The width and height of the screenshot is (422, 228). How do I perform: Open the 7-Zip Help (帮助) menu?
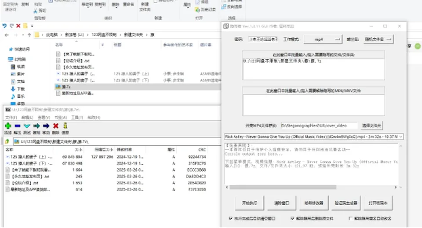[94, 118]
